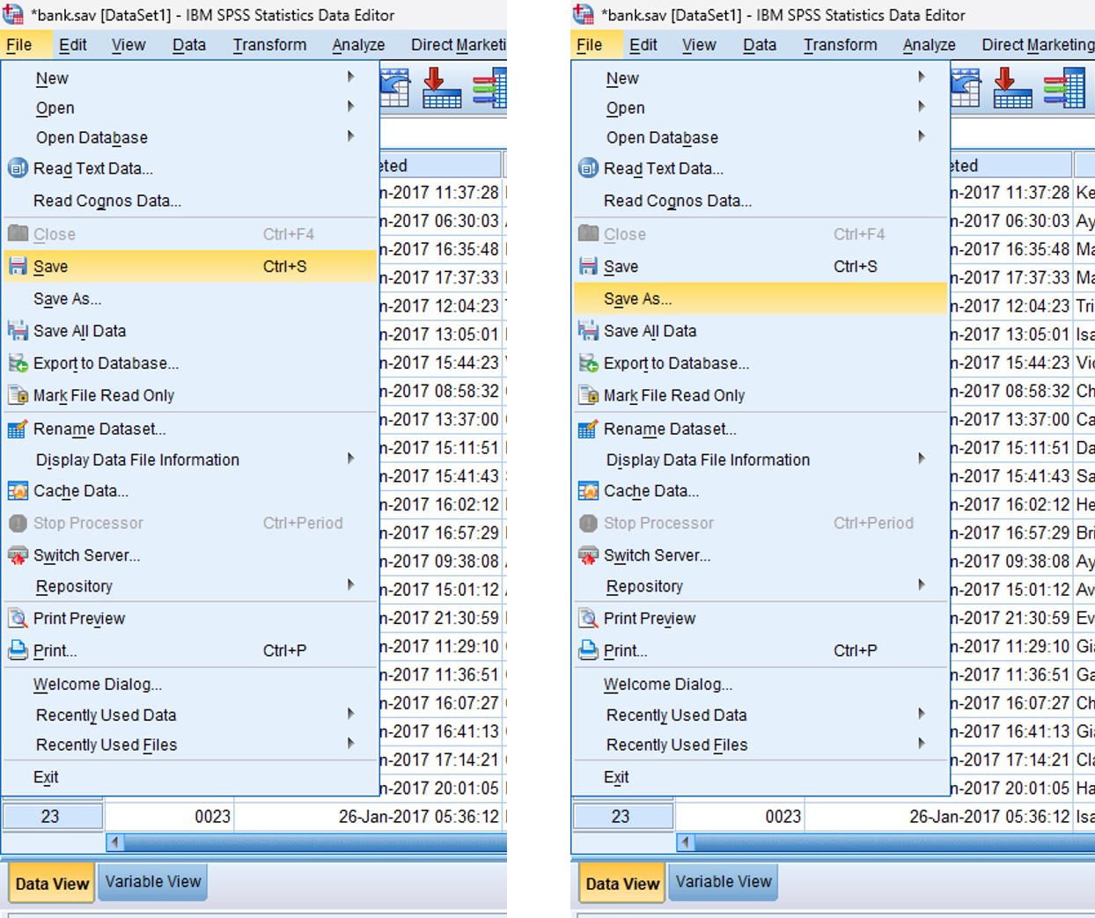Image resolution: width=1095 pixels, height=918 pixels.
Task: Open the Transform menu in left window
Action: (x=269, y=45)
